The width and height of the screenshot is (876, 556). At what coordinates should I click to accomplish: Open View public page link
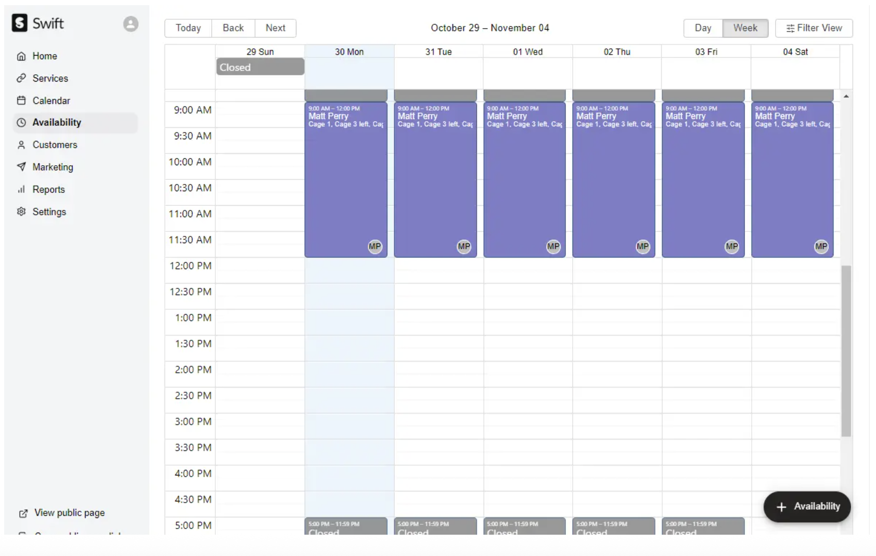(x=69, y=513)
